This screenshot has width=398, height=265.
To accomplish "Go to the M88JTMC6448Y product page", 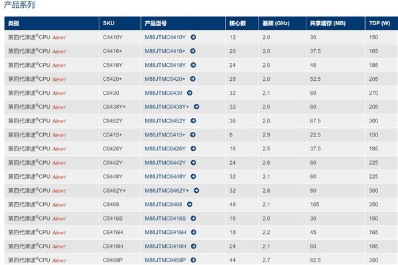I will (x=165, y=176).
